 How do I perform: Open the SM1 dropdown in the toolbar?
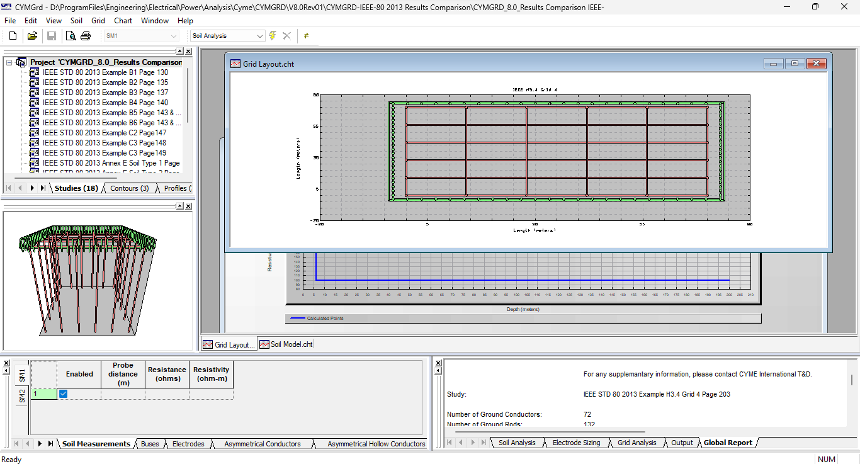pos(174,36)
